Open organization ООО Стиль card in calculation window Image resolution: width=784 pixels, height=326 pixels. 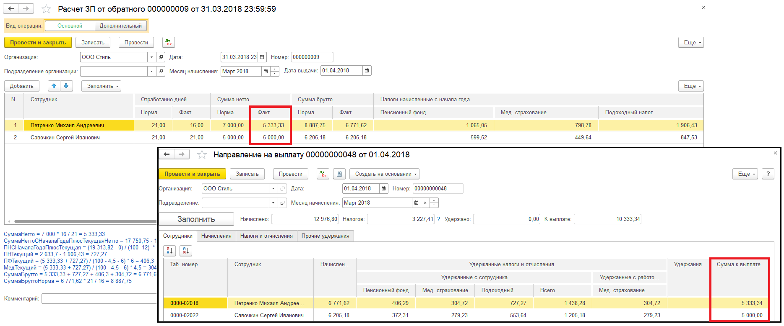pos(161,57)
